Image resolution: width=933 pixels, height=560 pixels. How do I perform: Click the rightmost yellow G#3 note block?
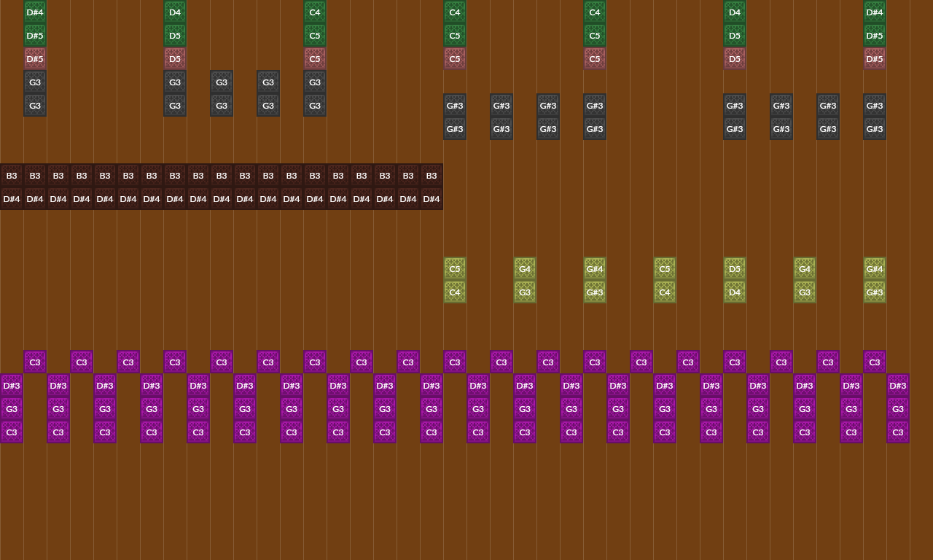pyautogui.click(x=875, y=292)
